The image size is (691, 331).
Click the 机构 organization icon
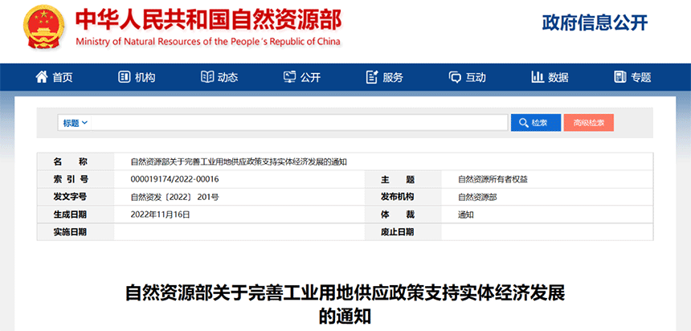(x=124, y=77)
